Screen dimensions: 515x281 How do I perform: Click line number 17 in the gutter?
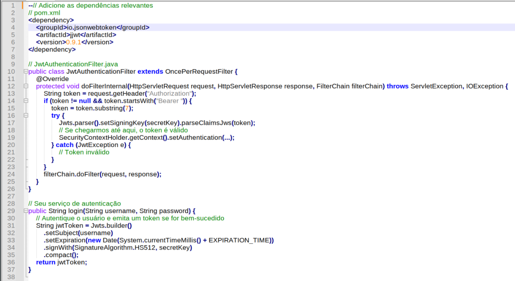click(11, 123)
